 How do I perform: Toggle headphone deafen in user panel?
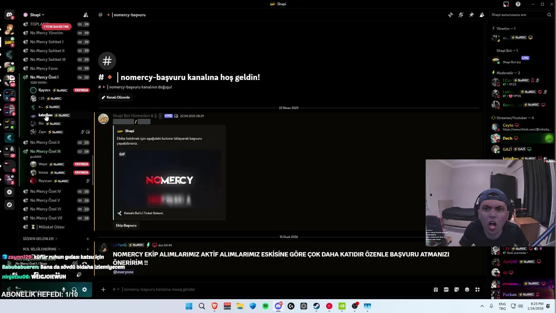[74, 290]
